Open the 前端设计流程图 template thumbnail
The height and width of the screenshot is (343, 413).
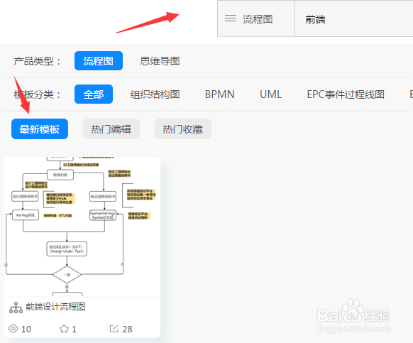82,227
